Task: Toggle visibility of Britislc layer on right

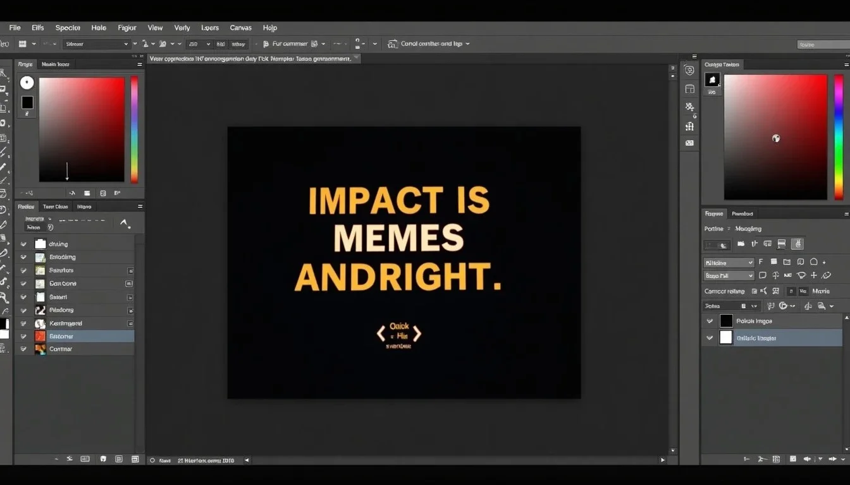Action: [x=710, y=338]
